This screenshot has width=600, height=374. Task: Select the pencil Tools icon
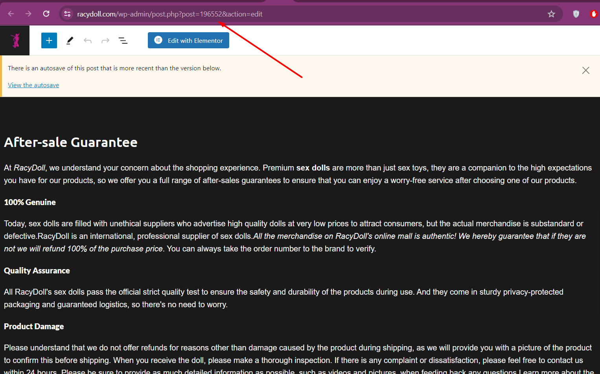coord(70,40)
